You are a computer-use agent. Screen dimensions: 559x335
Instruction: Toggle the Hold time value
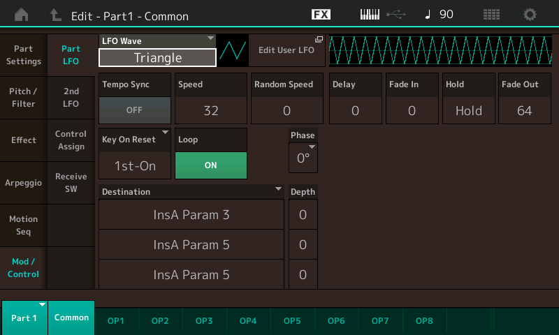pos(468,110)
